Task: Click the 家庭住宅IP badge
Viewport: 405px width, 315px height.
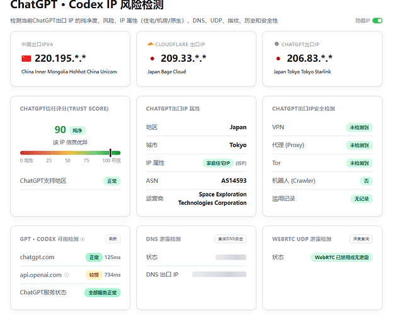Action: point(218,163)
